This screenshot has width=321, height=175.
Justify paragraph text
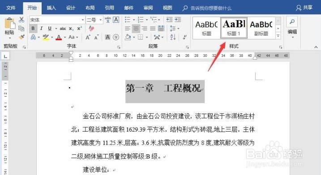153,29
